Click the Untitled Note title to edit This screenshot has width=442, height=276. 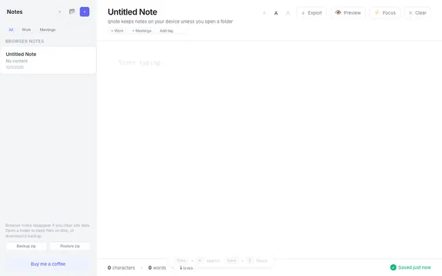click(x=132, y=12)
